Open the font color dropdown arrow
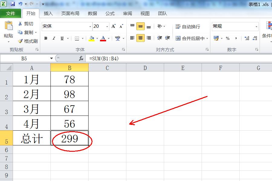The image size is (272, 181). (108, 38)
